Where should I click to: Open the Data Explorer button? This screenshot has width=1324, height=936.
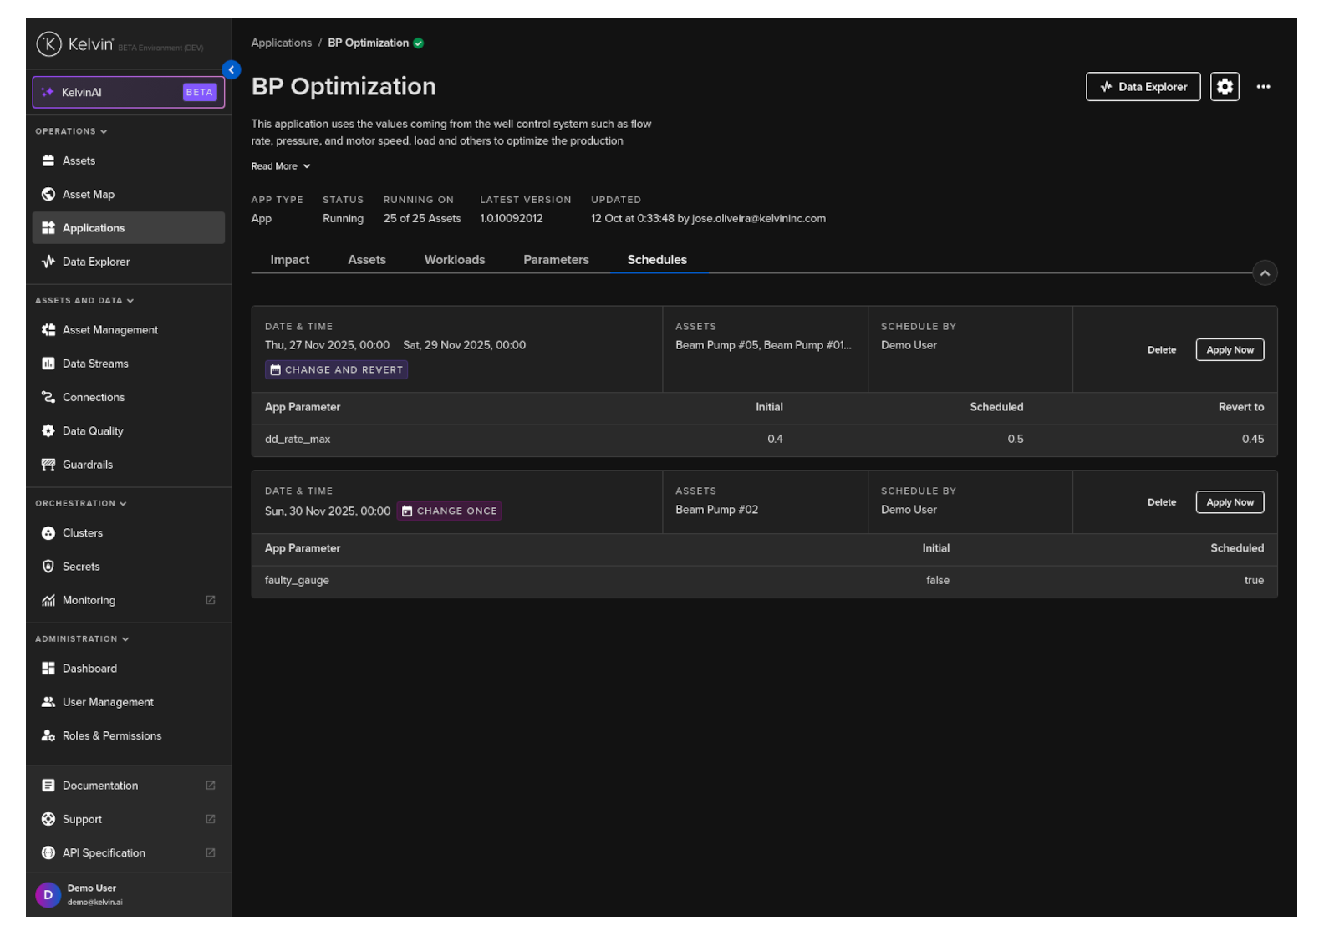(1142, 87)
